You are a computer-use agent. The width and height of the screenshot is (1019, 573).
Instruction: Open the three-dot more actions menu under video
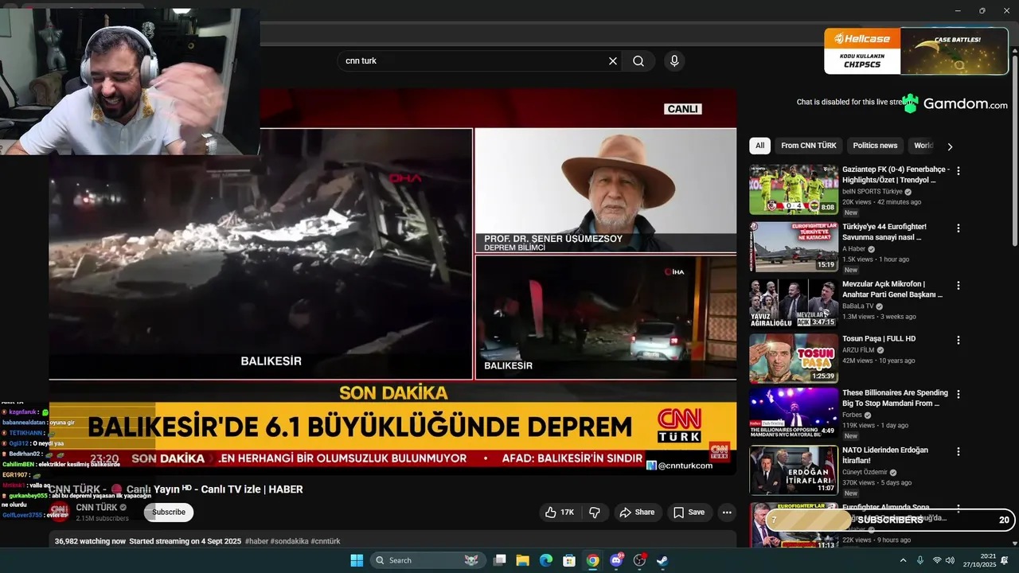point(727,513)
